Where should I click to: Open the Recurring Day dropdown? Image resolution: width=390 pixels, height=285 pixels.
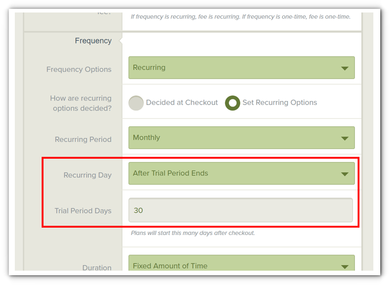(241, 173)
